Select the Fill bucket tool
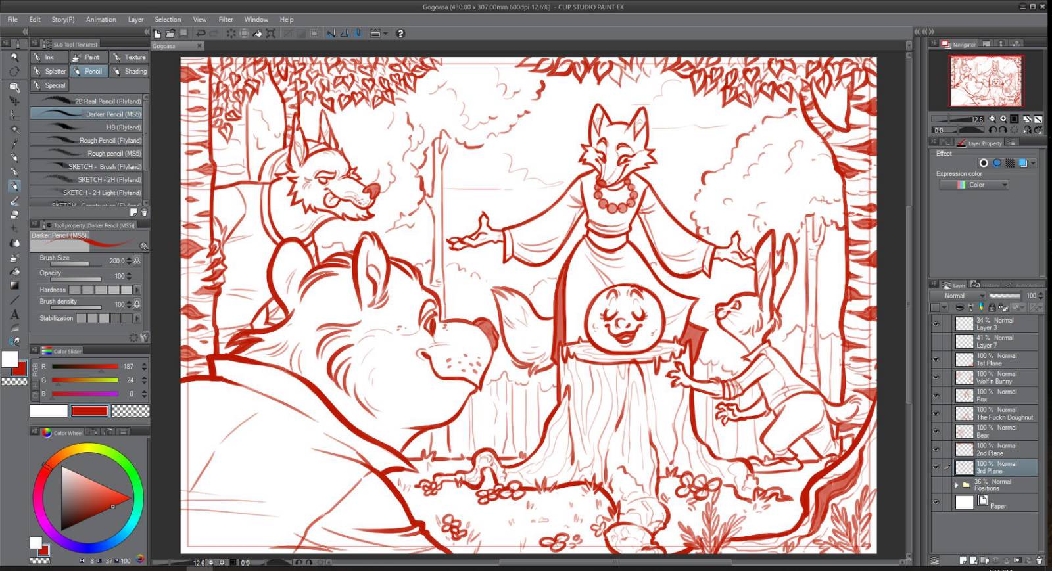1052x571 pixels. pos(14,271)
